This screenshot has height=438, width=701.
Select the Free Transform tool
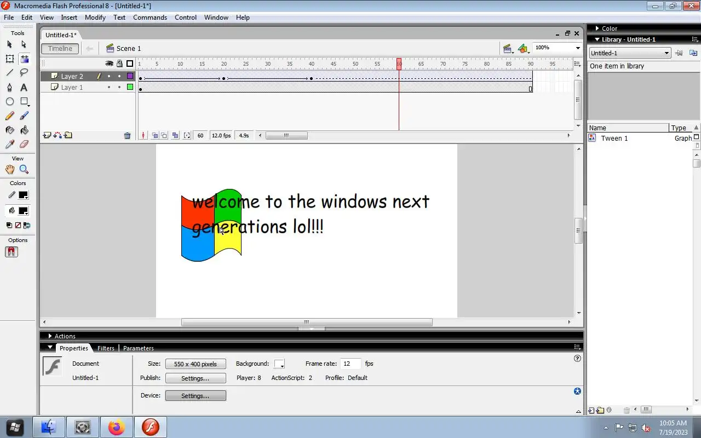click(9, 59)
